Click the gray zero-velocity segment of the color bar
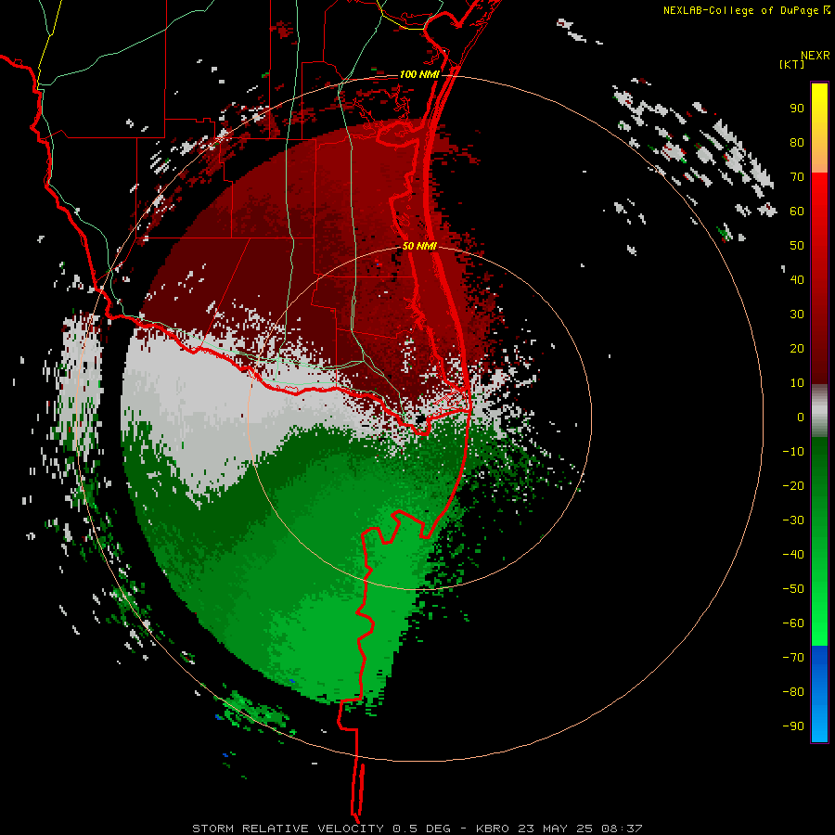This screenshot has width=835, height=835. click(819, 411)
